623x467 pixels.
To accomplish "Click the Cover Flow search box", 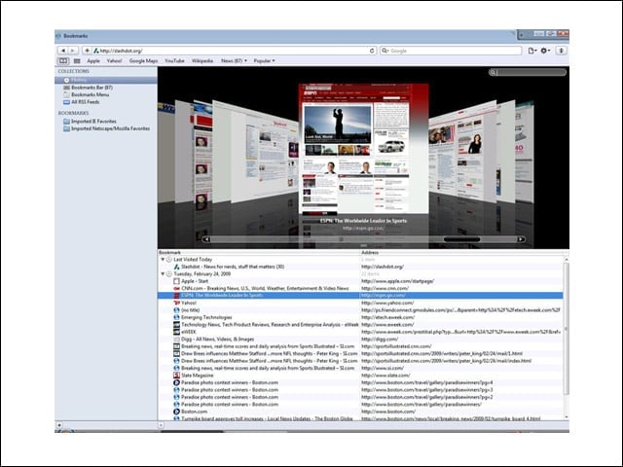I will pos(528,72).
